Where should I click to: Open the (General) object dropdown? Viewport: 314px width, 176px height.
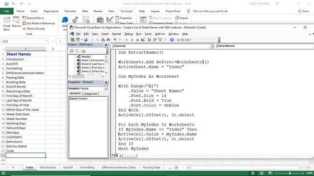point(211,46)
